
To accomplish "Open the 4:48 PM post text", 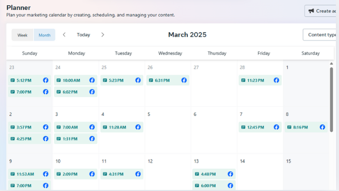I will click(x=208, y=174).
